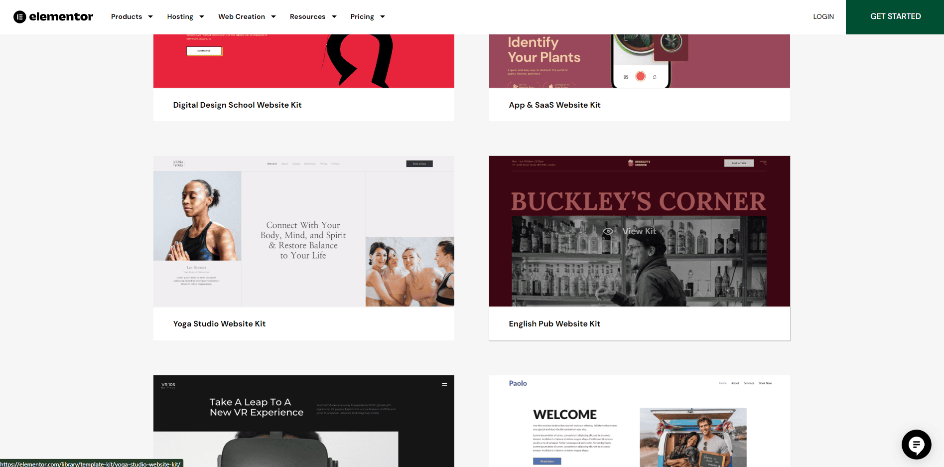This screenshot has width=944, height=467.
Task: Click the eye icon beside View Kit
Action: (x=608, y=231)
